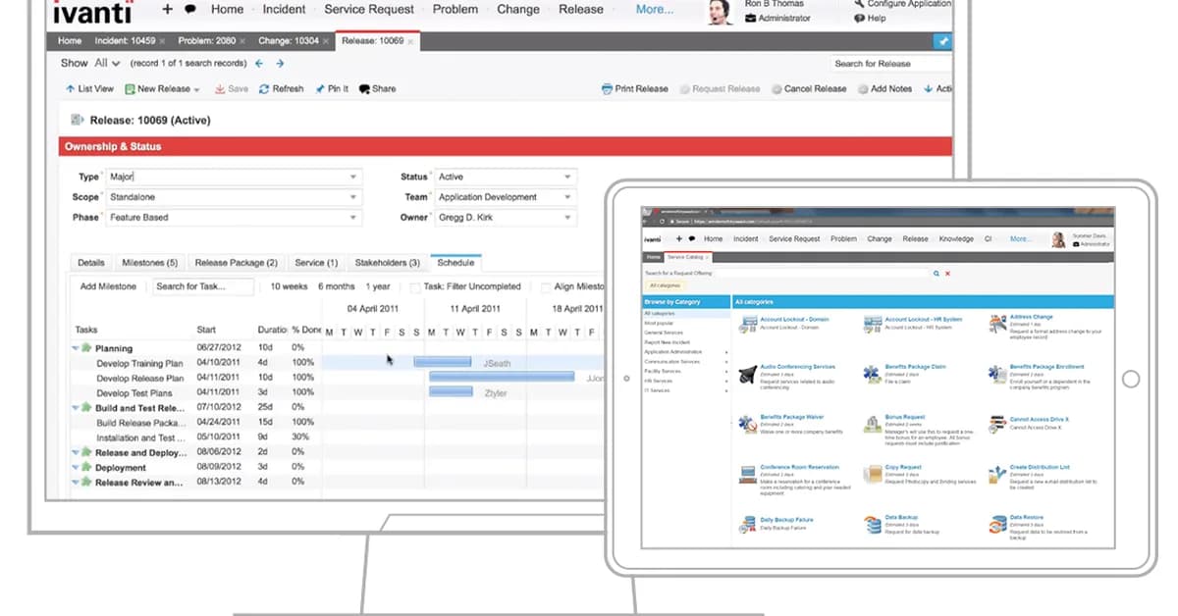
Task: Click the Print Release printer icon
Action: (607, 89)
